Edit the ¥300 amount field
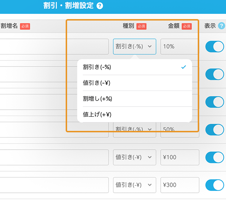 point(180,185)
